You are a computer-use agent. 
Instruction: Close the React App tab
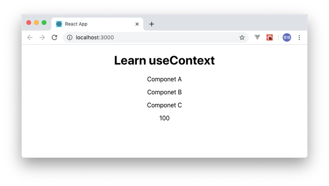point(137,24)
